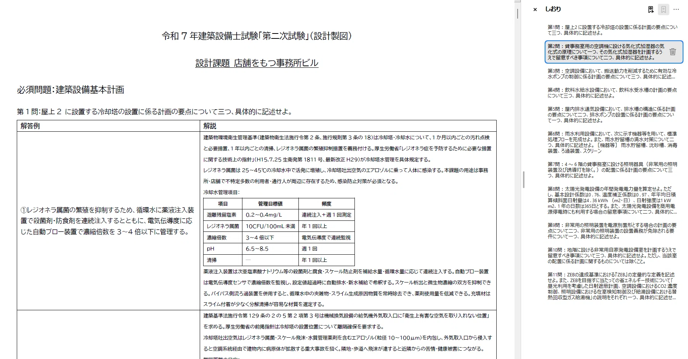Click the 第1問 question line in document

[x=155, y=112]
